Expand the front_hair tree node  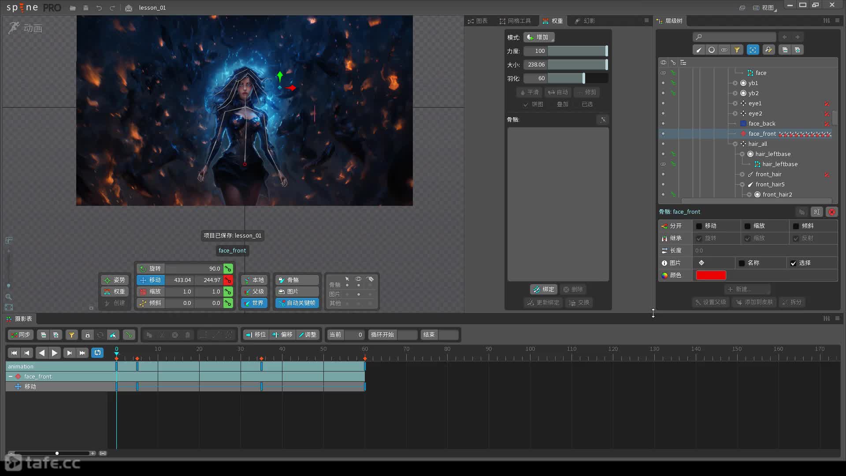coord(742,174)
